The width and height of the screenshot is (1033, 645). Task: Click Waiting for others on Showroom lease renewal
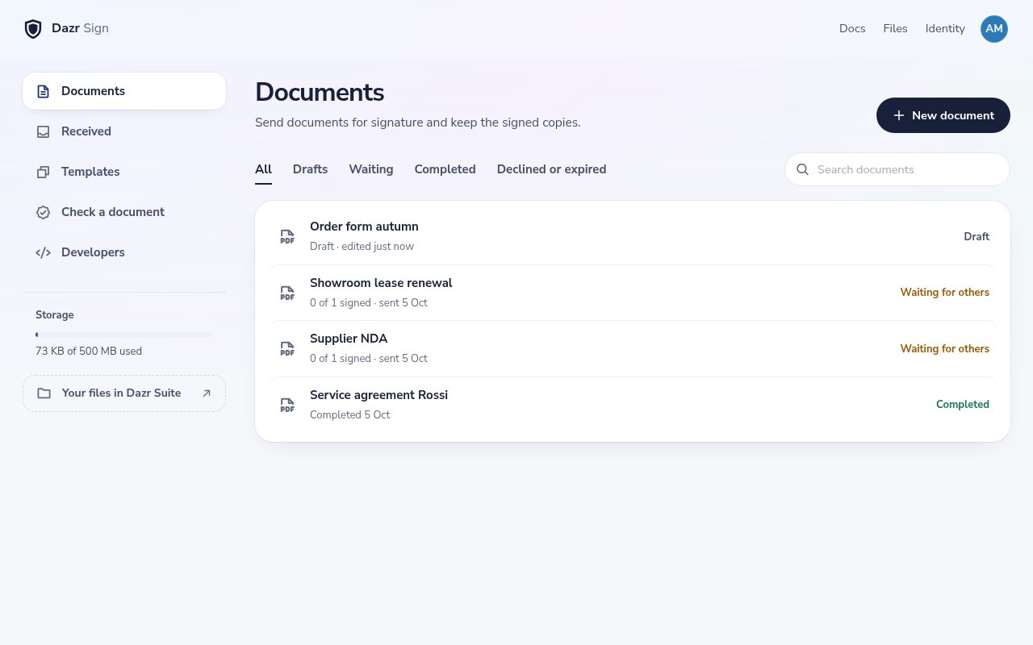tap(944, 293)
